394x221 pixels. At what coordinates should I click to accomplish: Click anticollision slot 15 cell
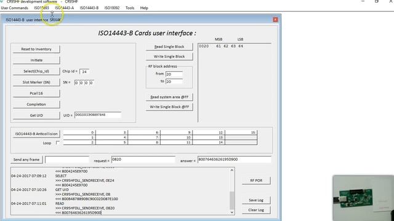[x=241, y=133]
